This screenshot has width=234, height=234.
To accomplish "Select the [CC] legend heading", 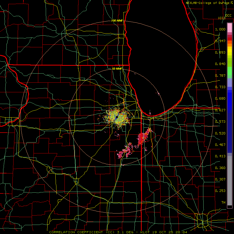I will [222, 18].
